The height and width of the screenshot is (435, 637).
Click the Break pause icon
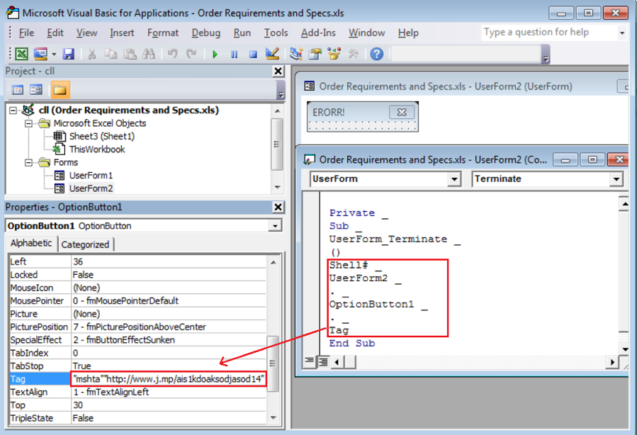point(235,54)
